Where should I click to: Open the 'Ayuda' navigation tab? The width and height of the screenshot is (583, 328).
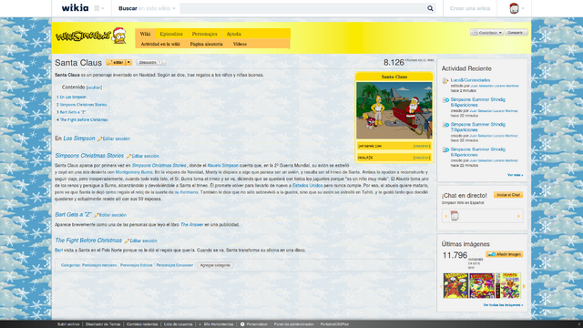pos(234,34)
